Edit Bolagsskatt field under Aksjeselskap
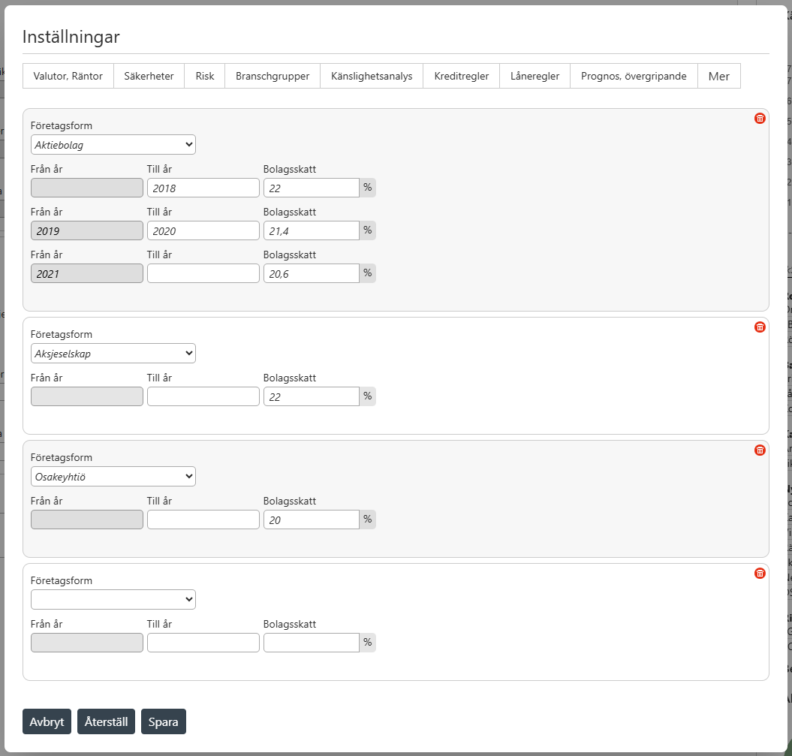This screenshot has width=792, height=756. [x=312, y=396]
